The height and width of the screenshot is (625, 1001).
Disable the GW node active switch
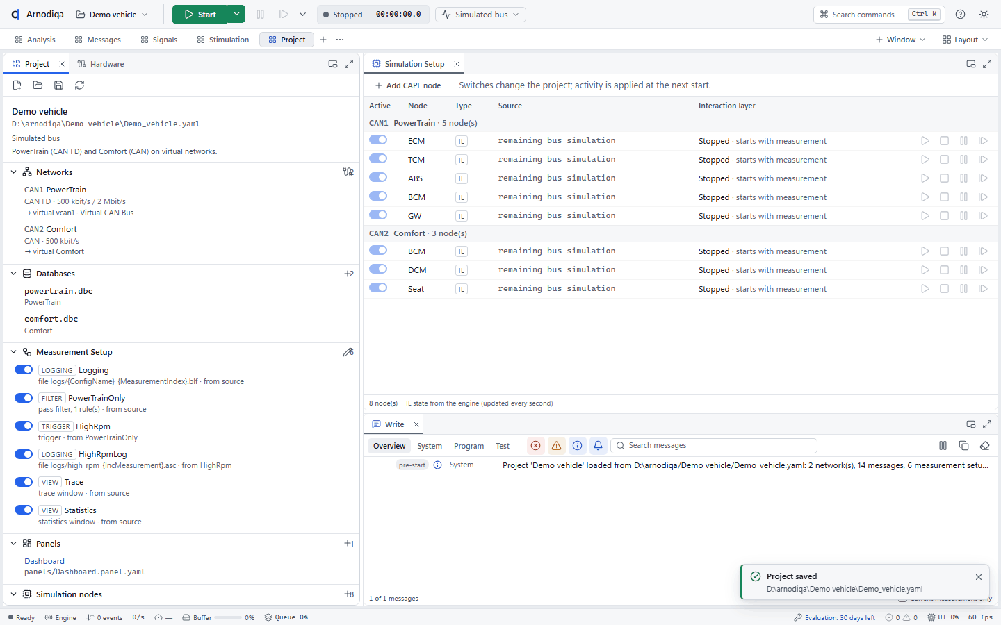[x=378, y=215]
